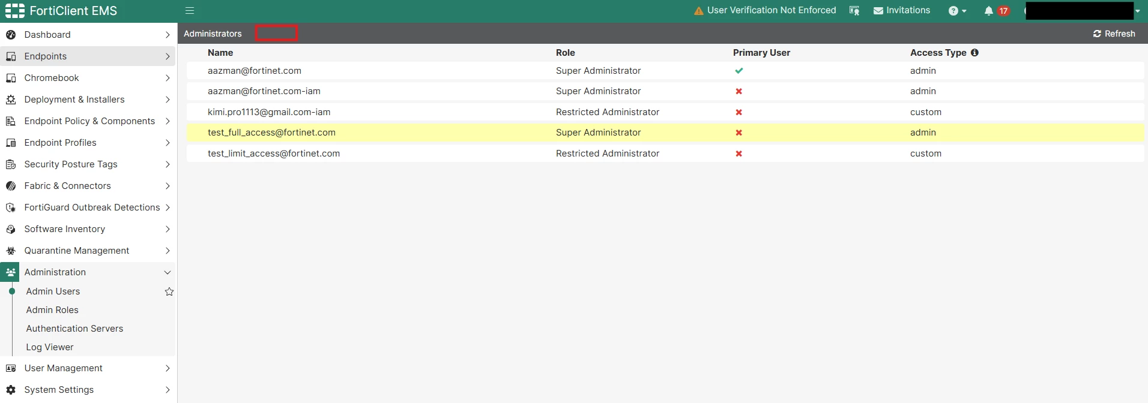
Task: Click the Access Type info icon
Action: pos(974,53)
